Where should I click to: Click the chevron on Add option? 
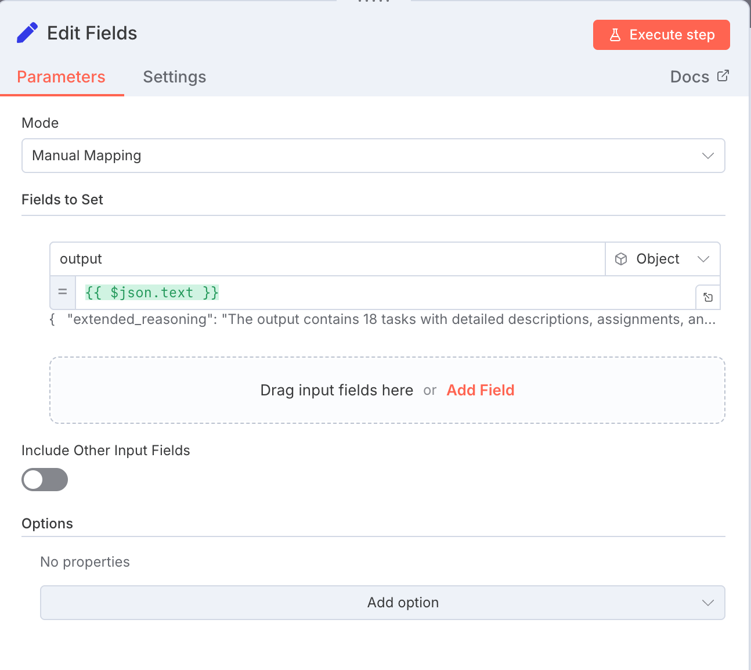707,603
